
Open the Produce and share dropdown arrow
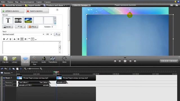[64, 5]
